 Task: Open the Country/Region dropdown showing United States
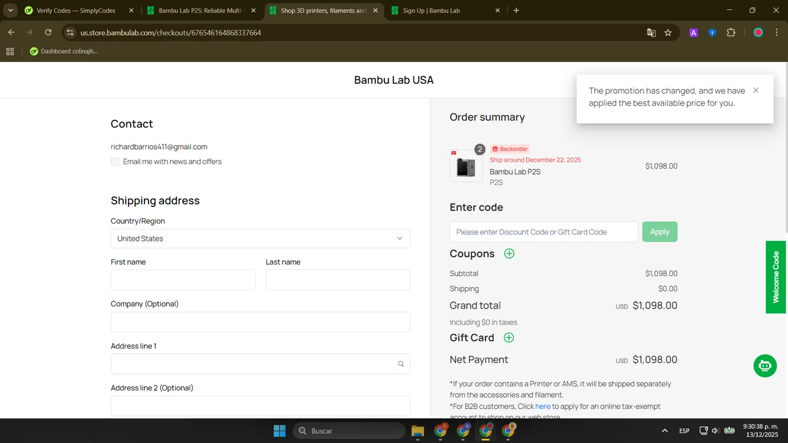point(260,238)
